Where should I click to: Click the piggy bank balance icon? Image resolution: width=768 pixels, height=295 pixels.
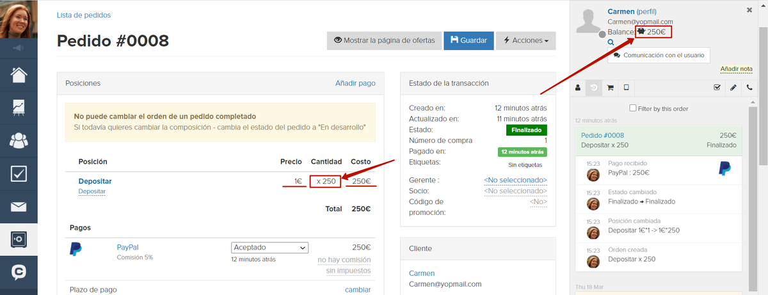[641, 31]
